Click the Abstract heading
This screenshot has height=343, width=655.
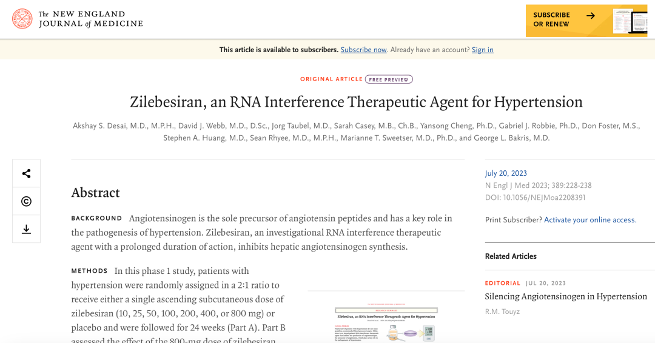(95, 193)
